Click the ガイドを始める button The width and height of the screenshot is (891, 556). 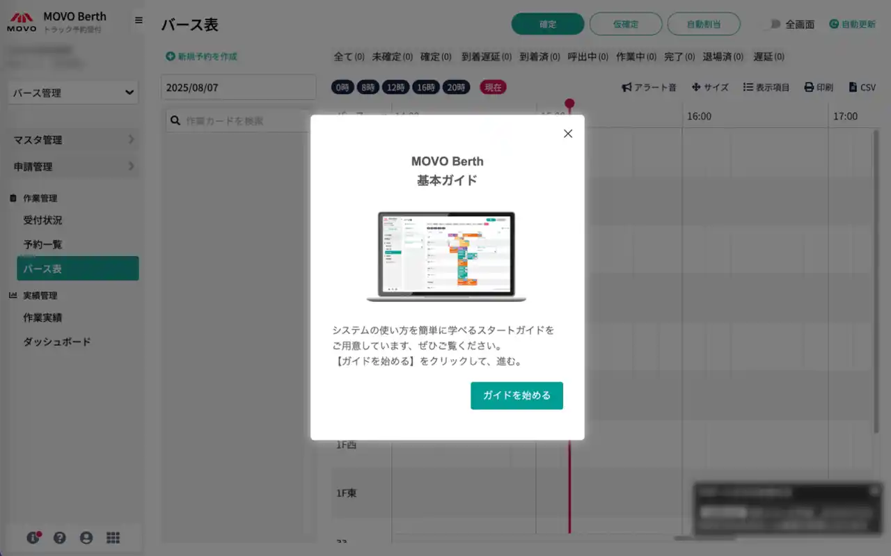(x=517, y=395)
